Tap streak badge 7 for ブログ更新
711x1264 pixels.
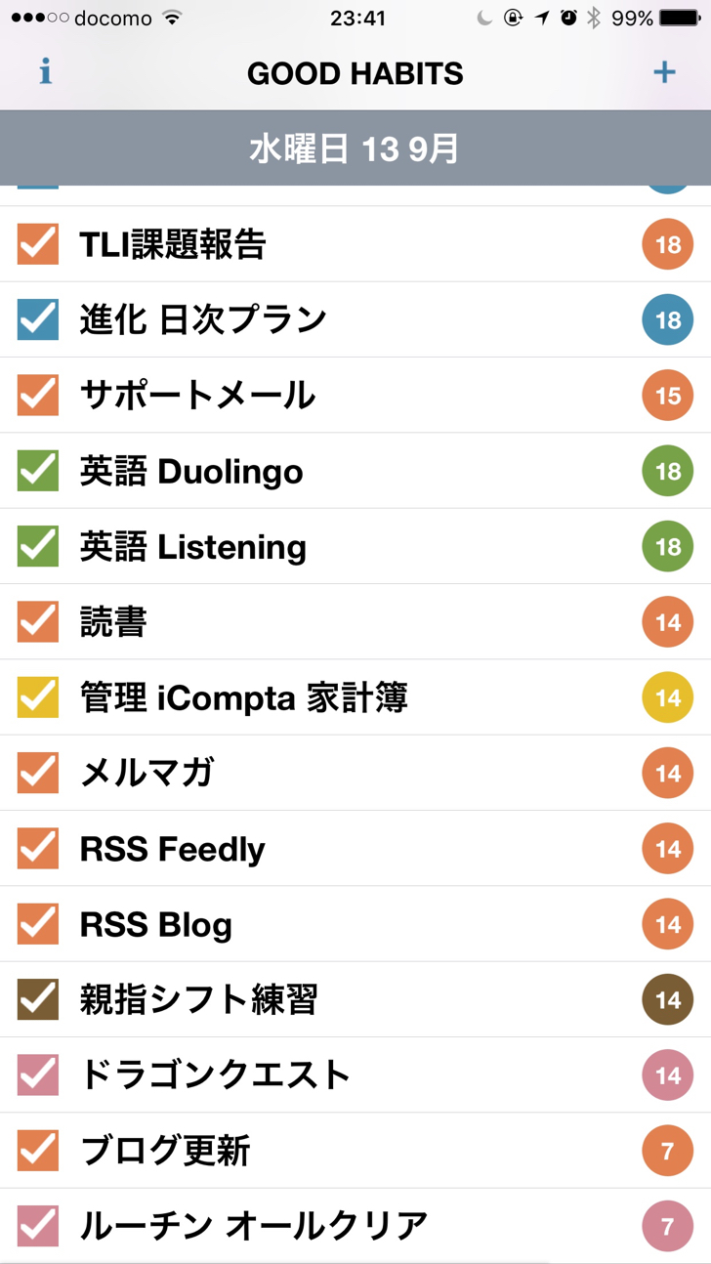point(668,1151)
